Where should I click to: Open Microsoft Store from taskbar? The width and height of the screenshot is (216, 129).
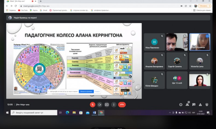pos(81,113)
